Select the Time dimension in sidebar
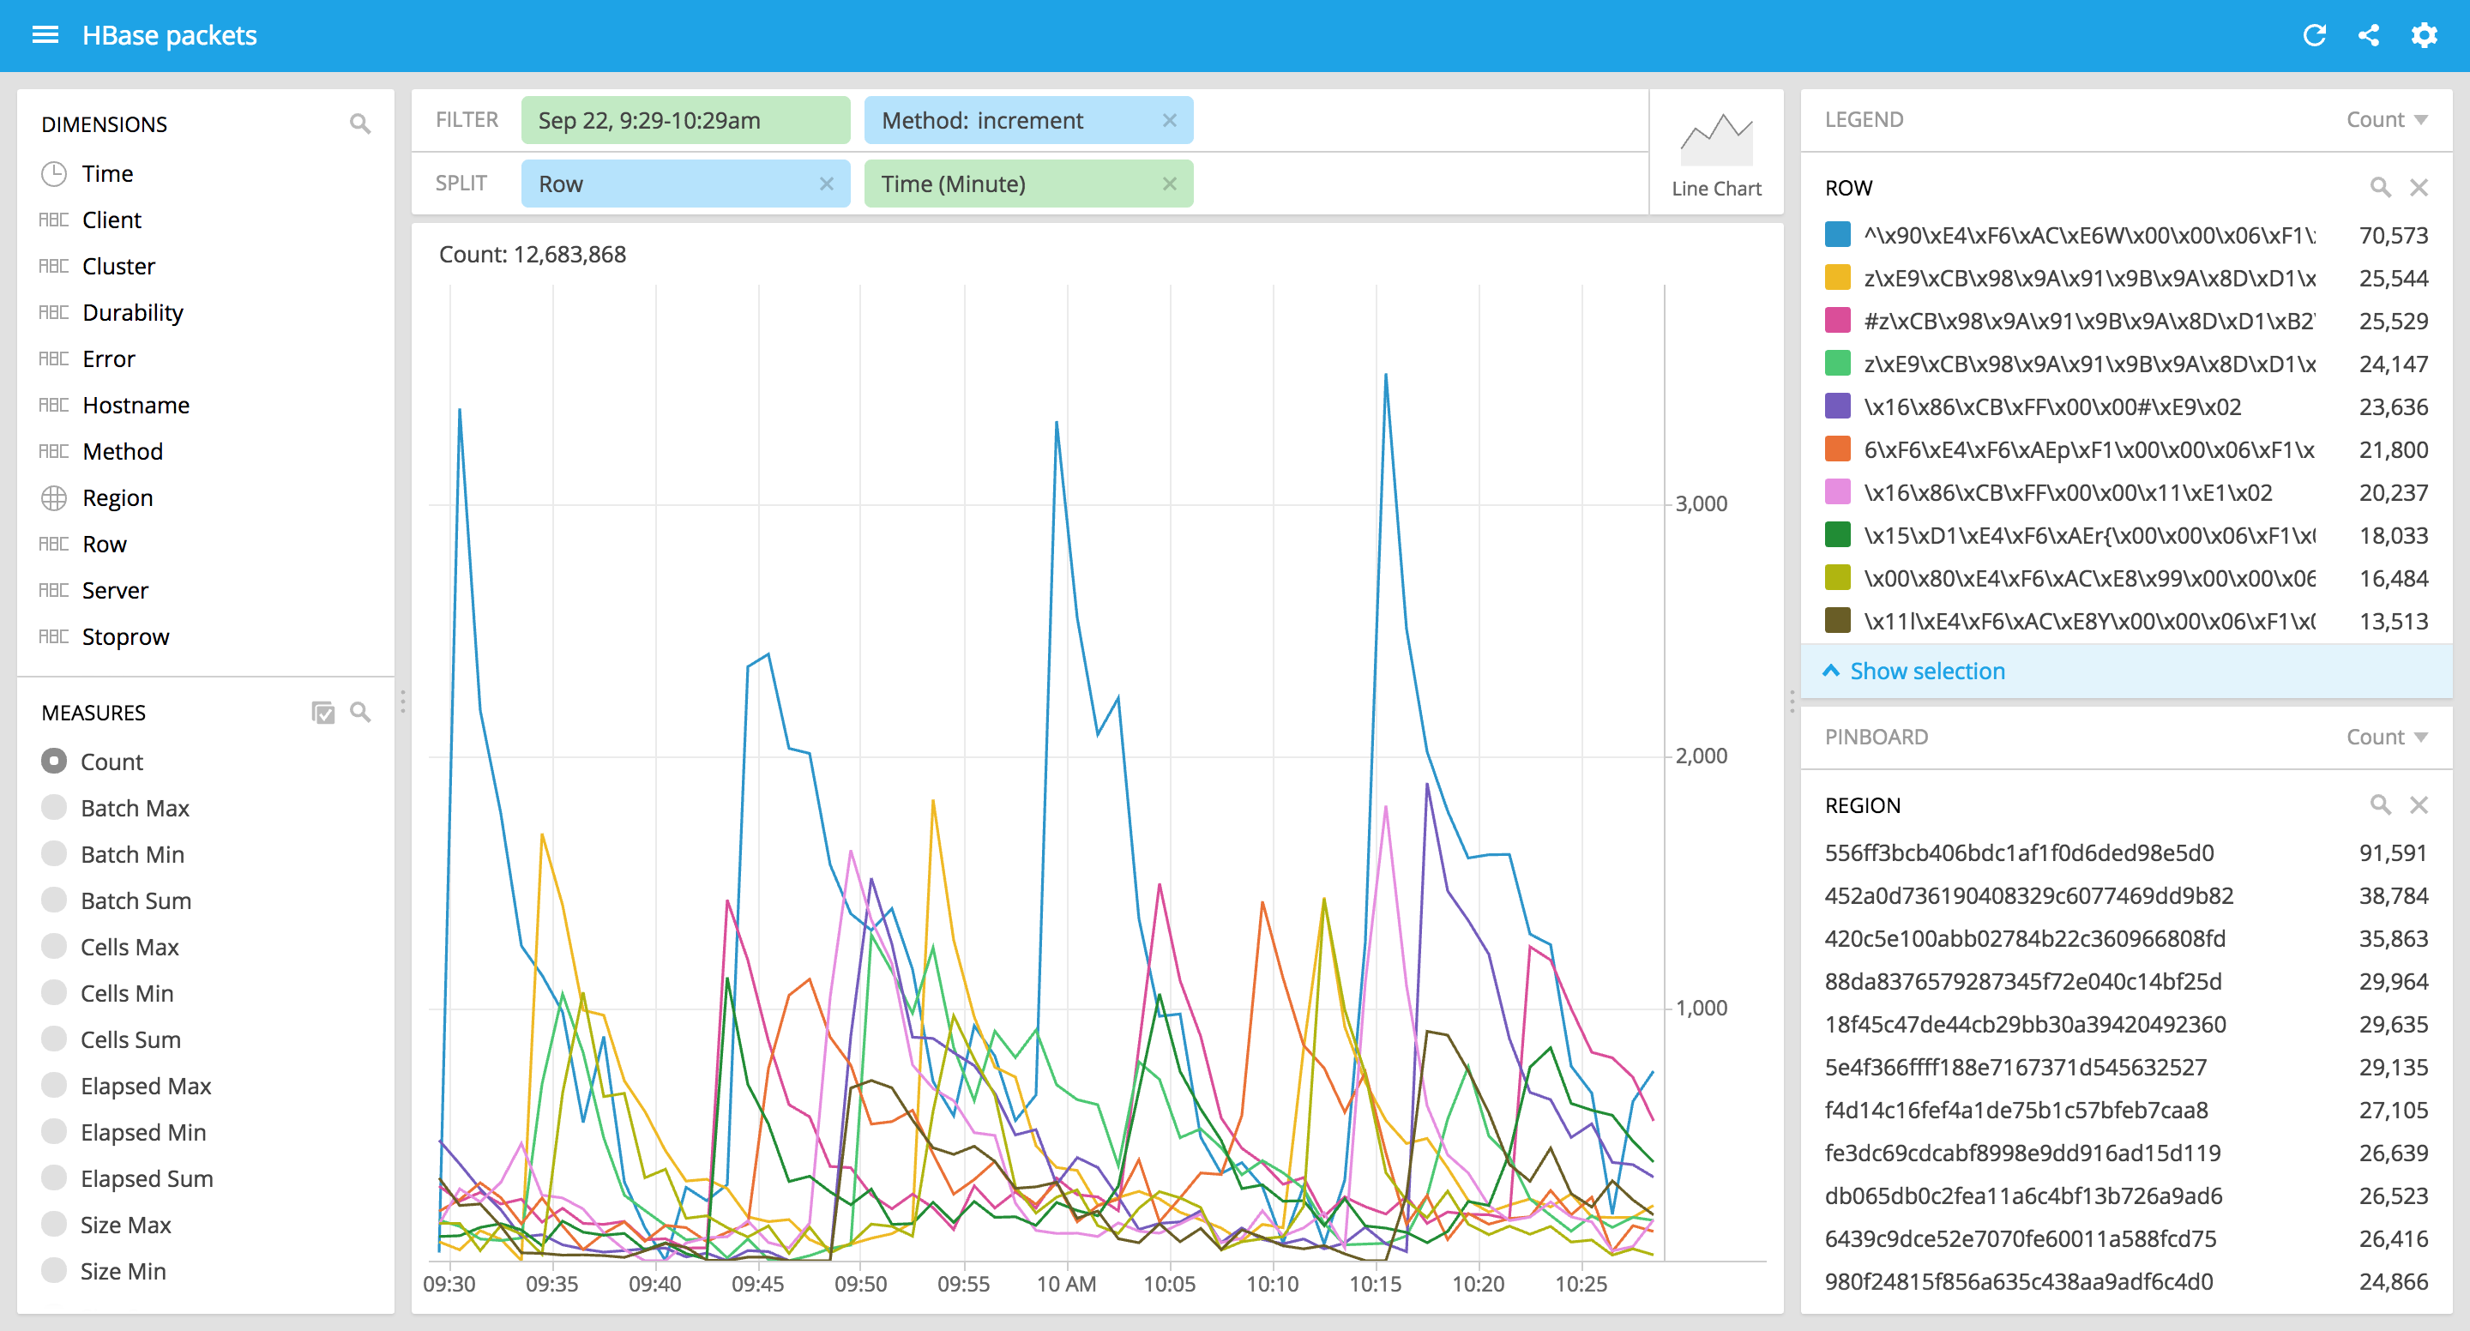The height and width of the screenshot is (1331, 2470). tap(105, 172)
